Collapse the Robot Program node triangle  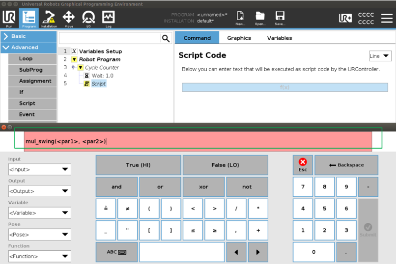coord(74,59)
